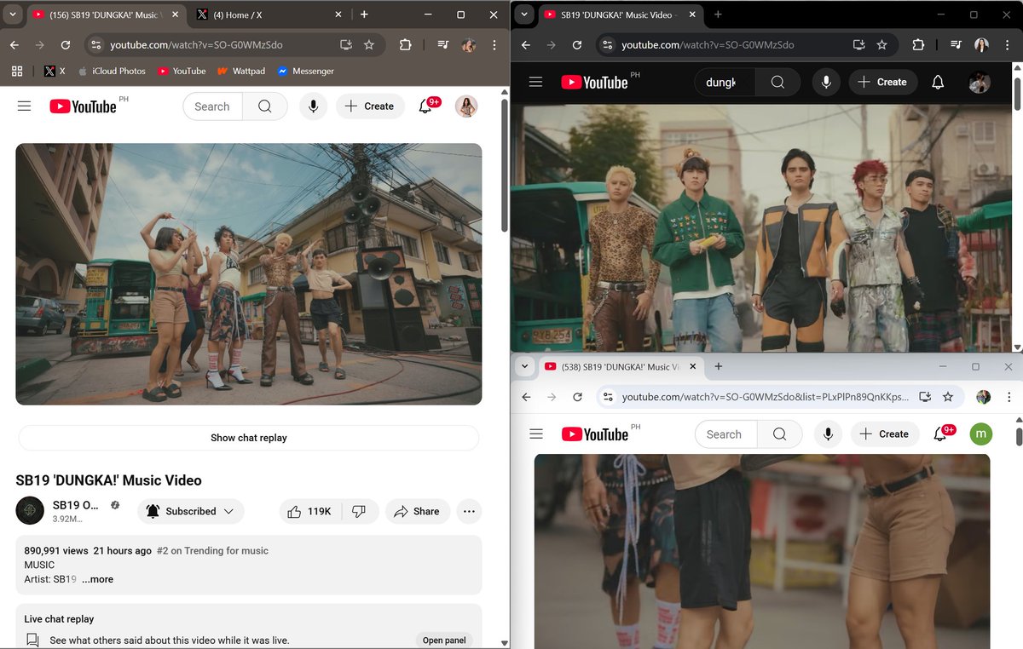Viewport: 1023px width, 649px height.
Task: Open green m account avatar
Action: click(x=981, y=434)
